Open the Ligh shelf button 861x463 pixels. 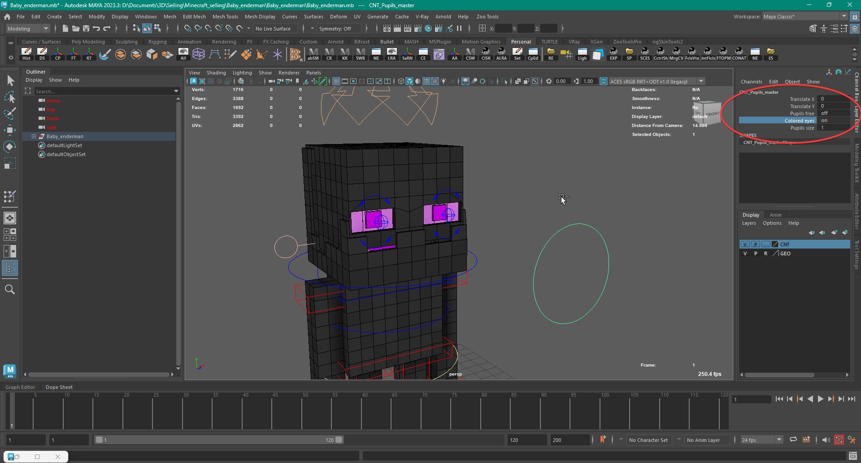582,54
